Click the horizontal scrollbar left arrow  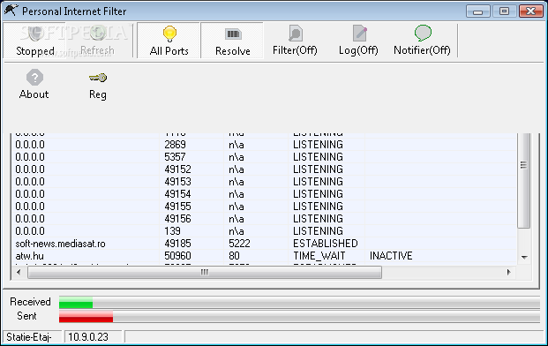tap(19, 272)
